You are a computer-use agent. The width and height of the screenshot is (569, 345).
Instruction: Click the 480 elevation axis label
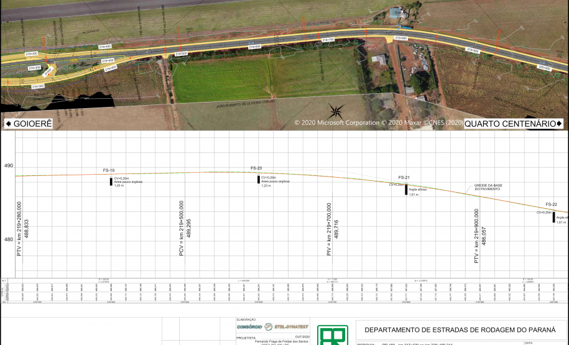click(9, 239)
